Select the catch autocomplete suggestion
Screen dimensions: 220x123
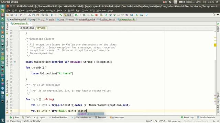point(91,114)
